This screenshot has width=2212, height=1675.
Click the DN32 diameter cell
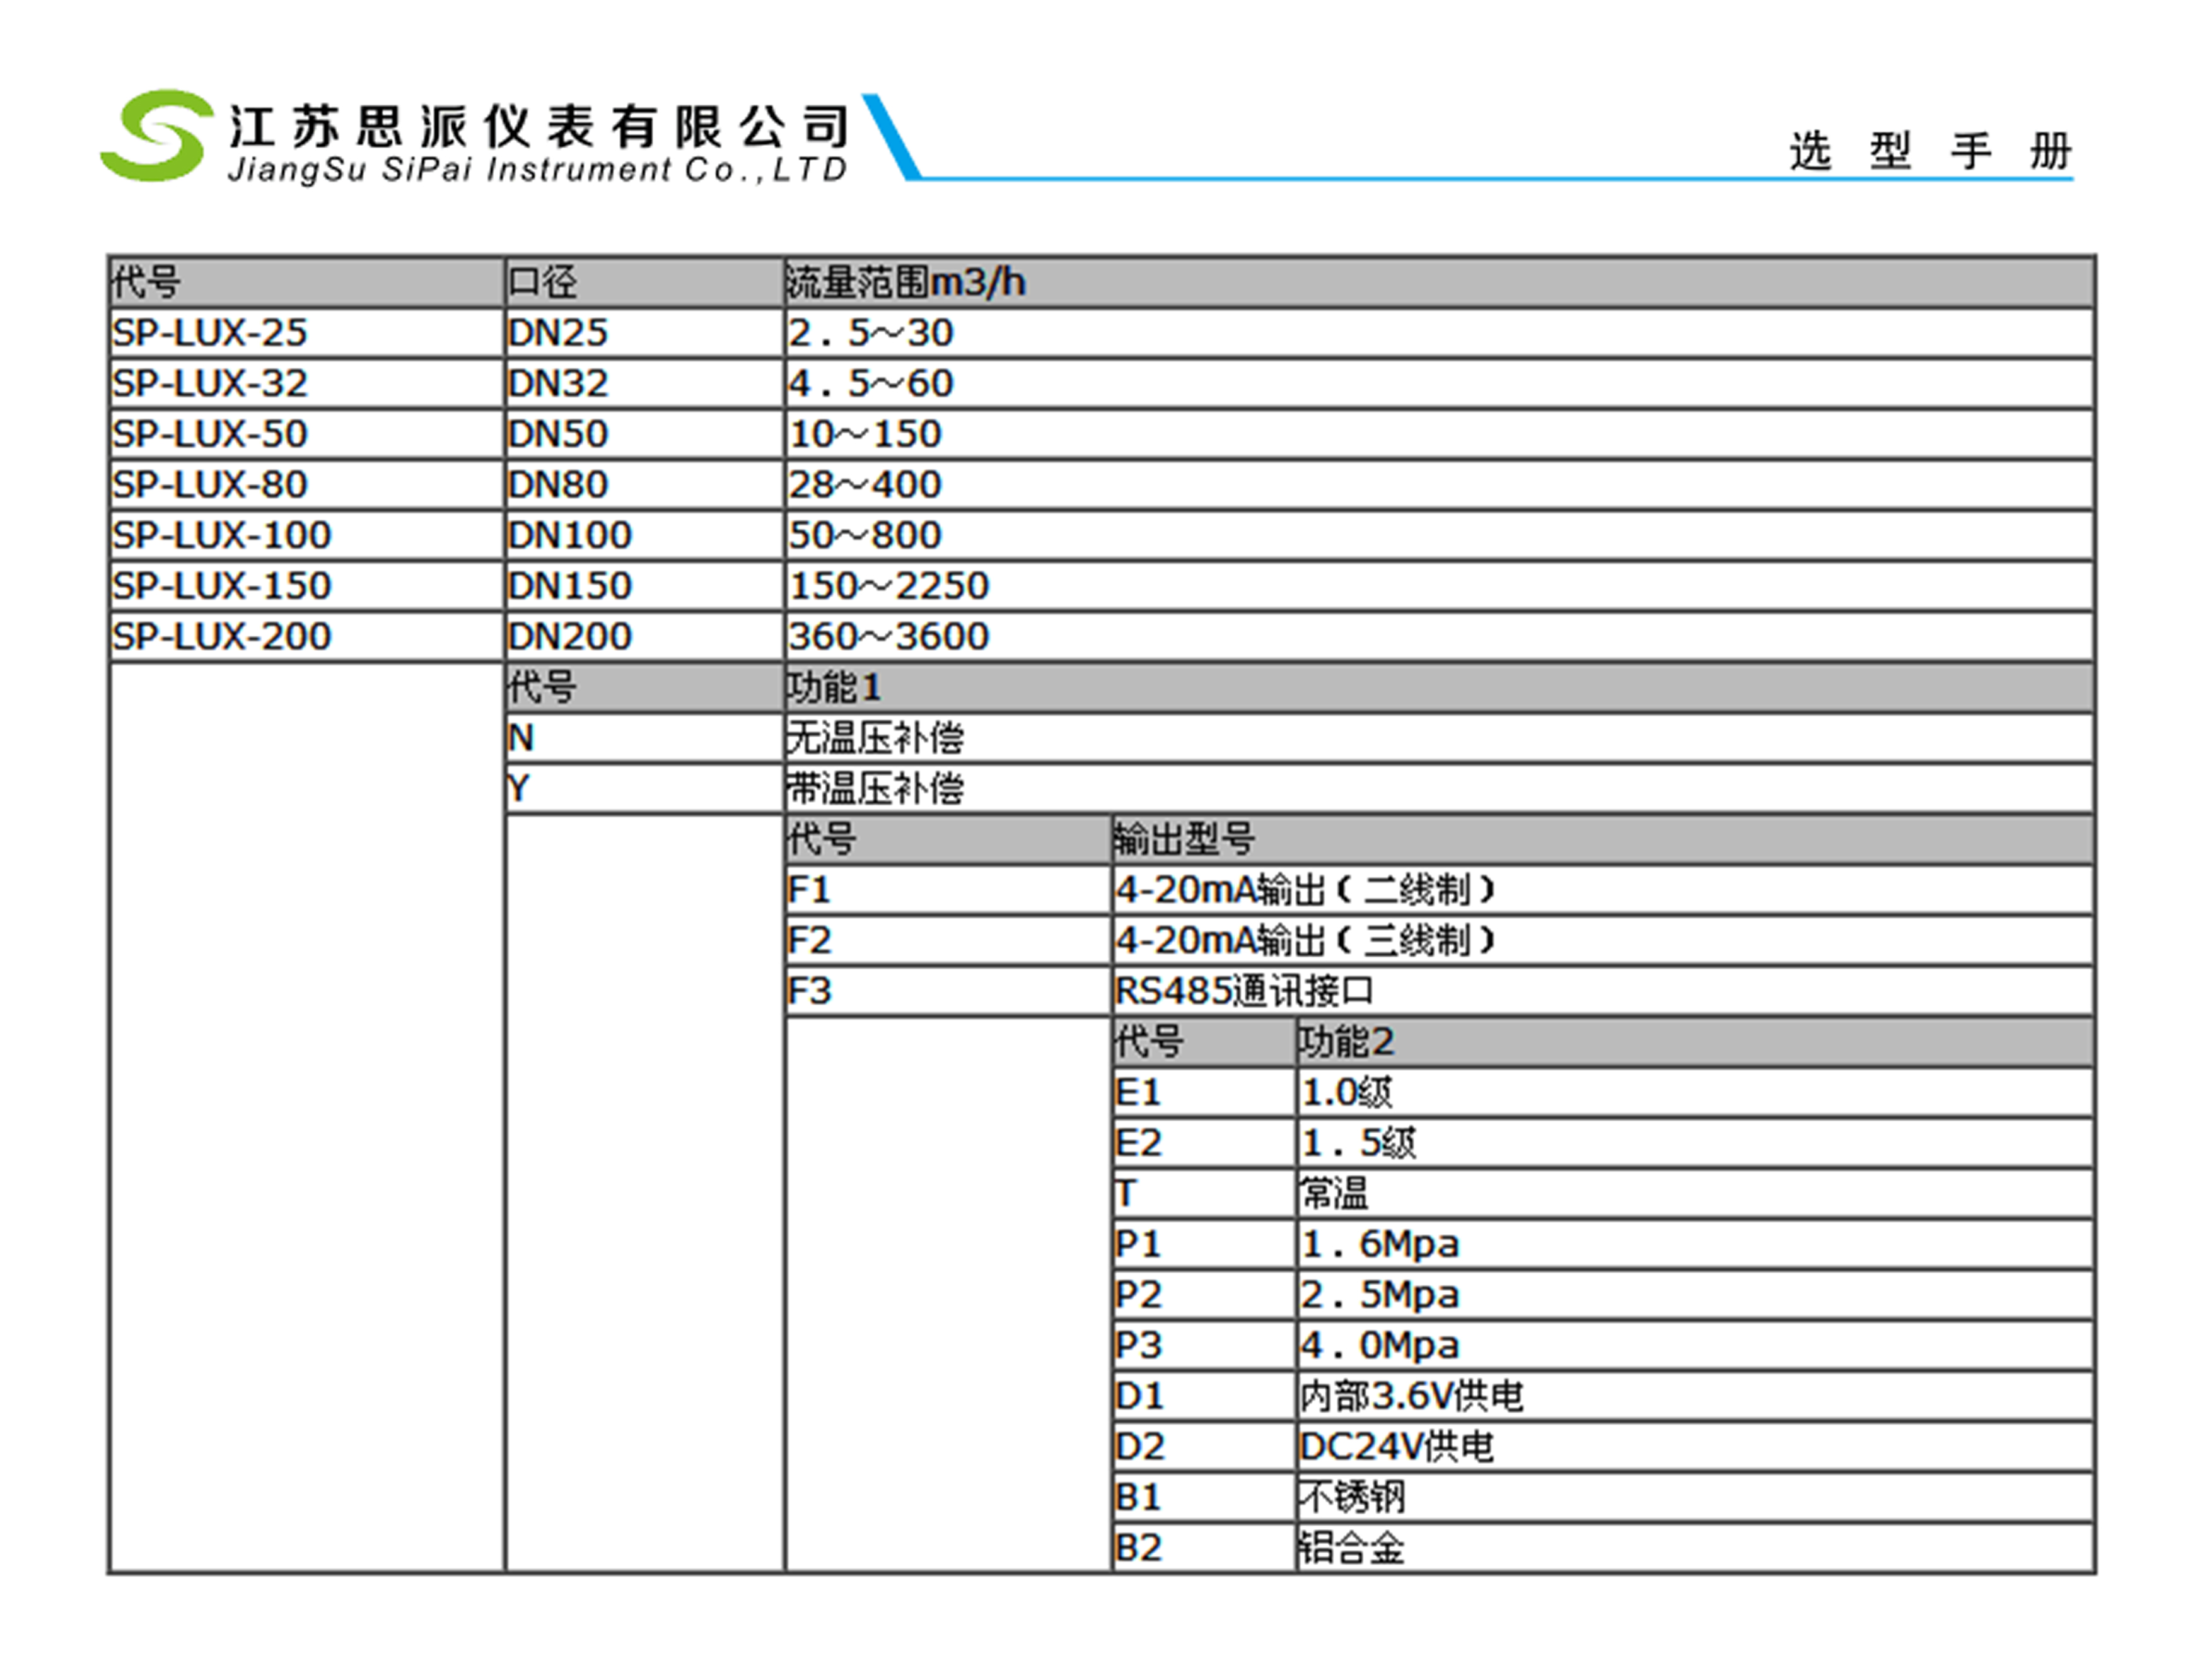point(644,383)
